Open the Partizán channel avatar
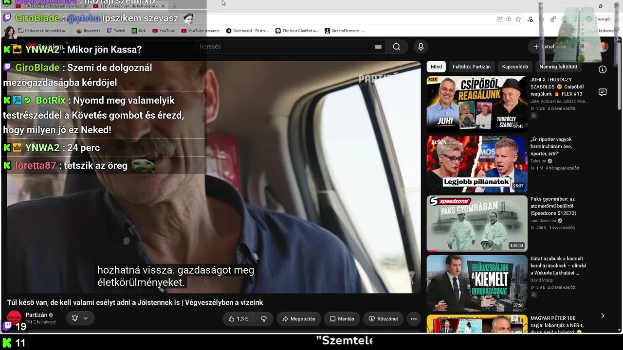The image size is (623, 350). tap(15, 318)
